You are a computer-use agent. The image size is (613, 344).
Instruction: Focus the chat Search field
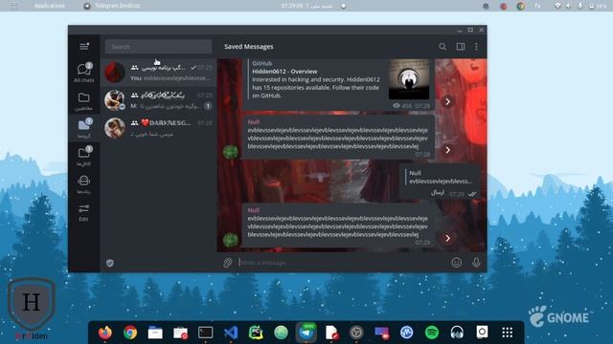pos(158,47)
